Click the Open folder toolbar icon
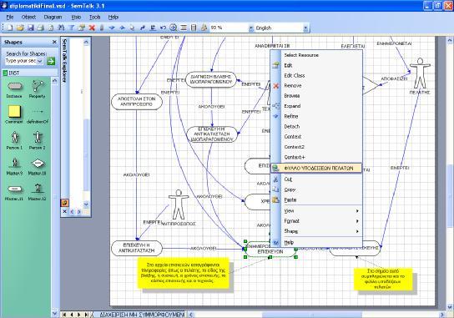The width and height of the screenshot is (454, 318). 20,28
